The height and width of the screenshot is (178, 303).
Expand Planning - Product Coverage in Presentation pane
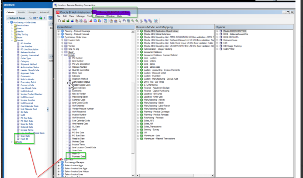point(59,31)
